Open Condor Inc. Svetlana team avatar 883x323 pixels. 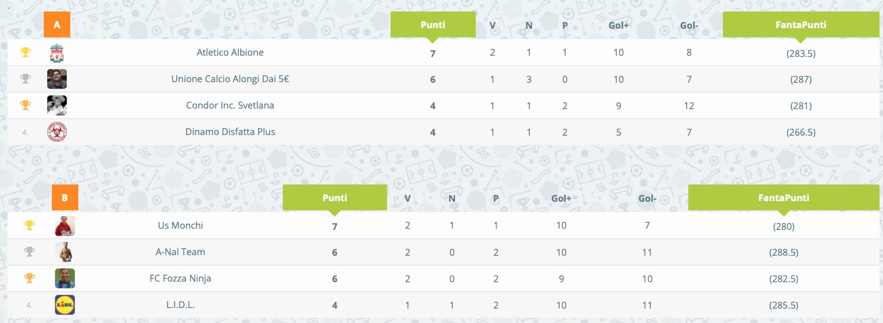pos(57,105)
